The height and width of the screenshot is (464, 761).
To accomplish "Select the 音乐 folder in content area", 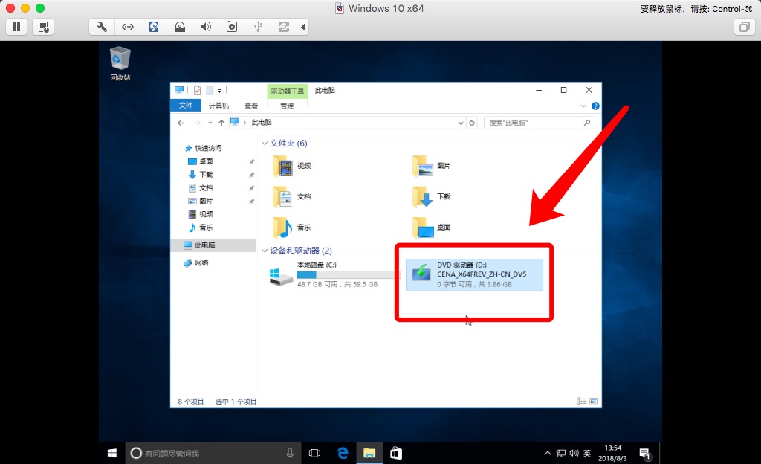I will pos(291,227).
